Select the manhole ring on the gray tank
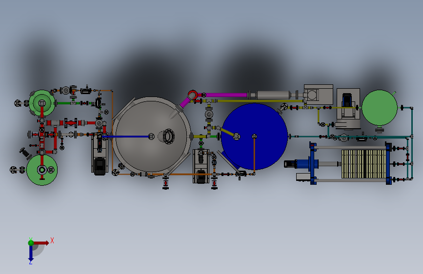This screenshot has width=423, height=274. (168, 136)
